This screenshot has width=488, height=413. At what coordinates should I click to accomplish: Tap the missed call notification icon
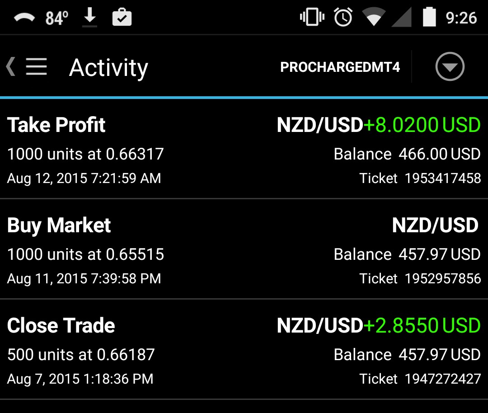[25, 18]
